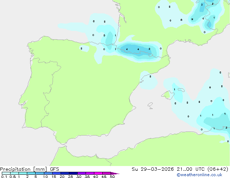This screenshot has width=230, height=178.
Task: Click the '50' legend scale label
Action: [x=112, y=177]
